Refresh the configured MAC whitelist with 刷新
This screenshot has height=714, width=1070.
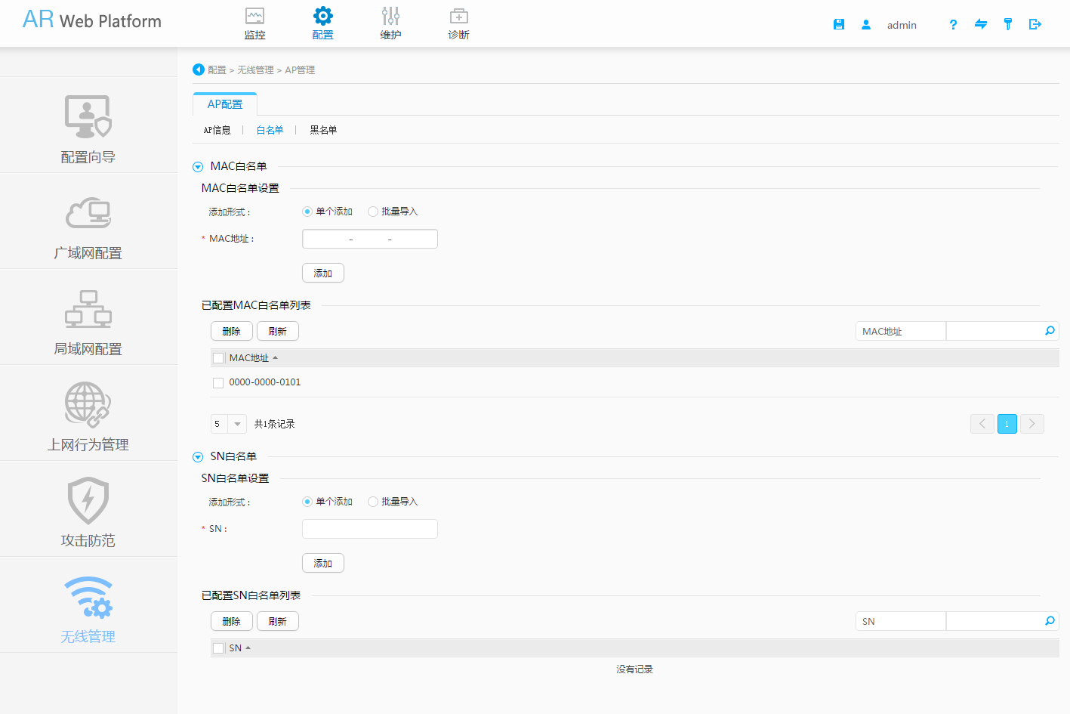tap(277, 331)
